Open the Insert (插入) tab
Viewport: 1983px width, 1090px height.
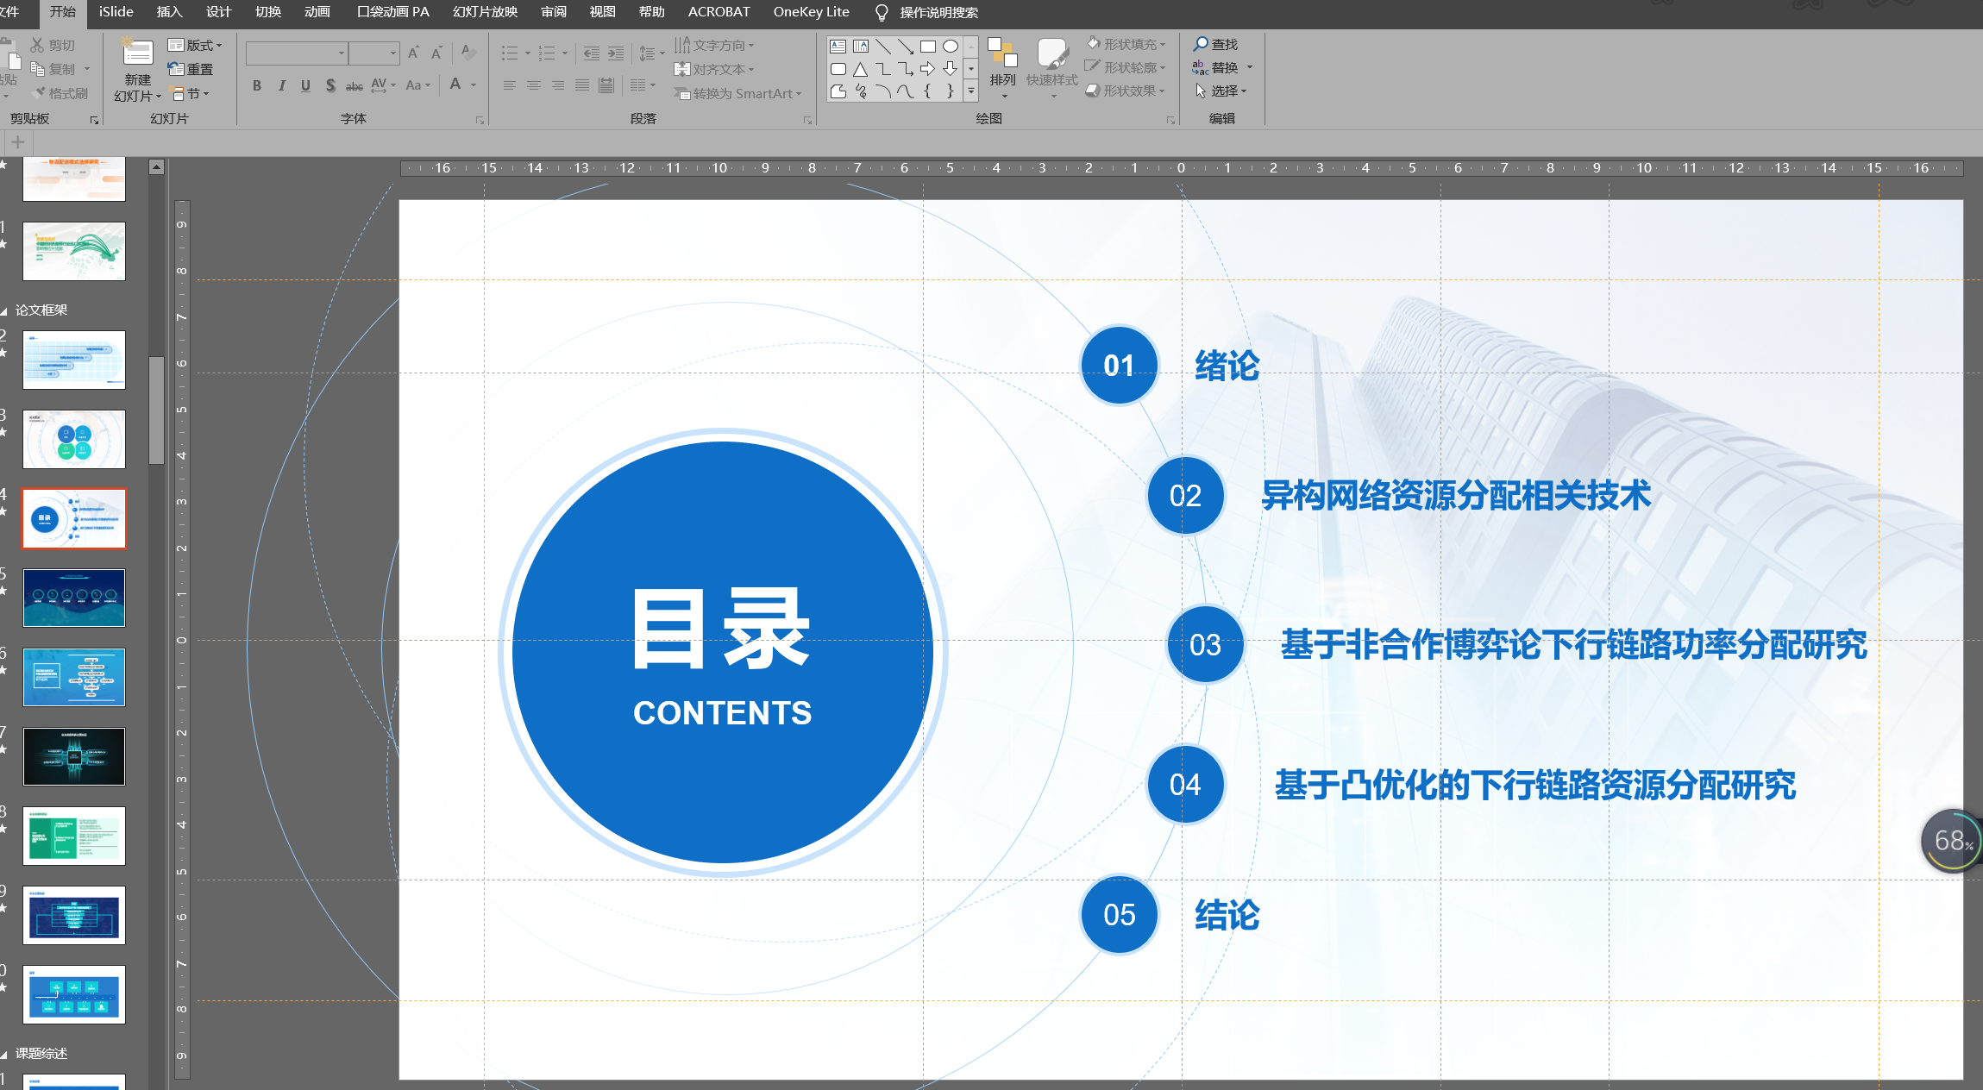point(169,12)
